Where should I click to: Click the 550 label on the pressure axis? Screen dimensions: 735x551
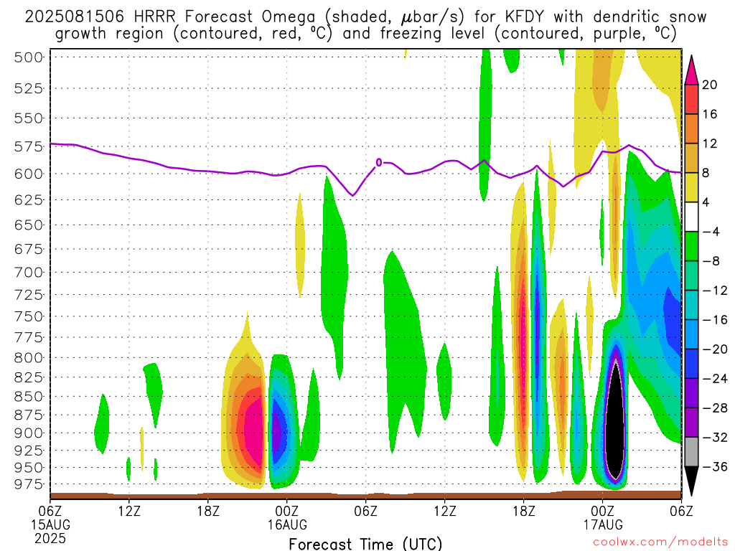(x=29, y=118)
